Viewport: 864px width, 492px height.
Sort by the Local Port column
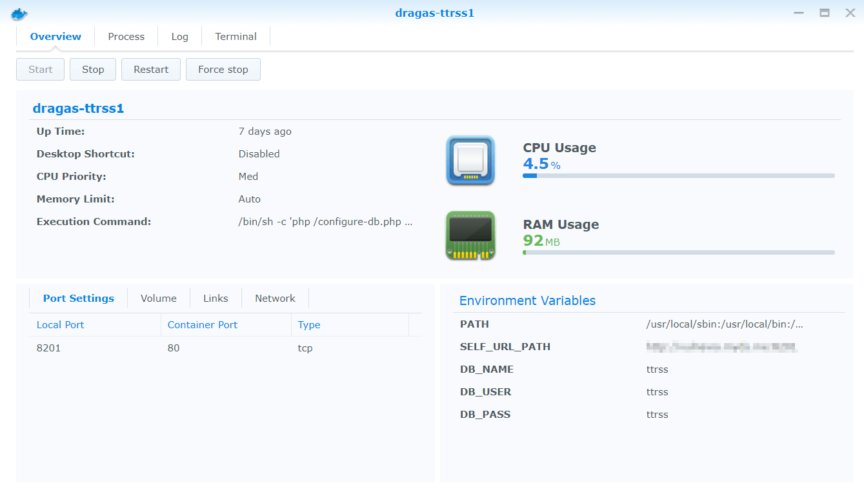60,324
